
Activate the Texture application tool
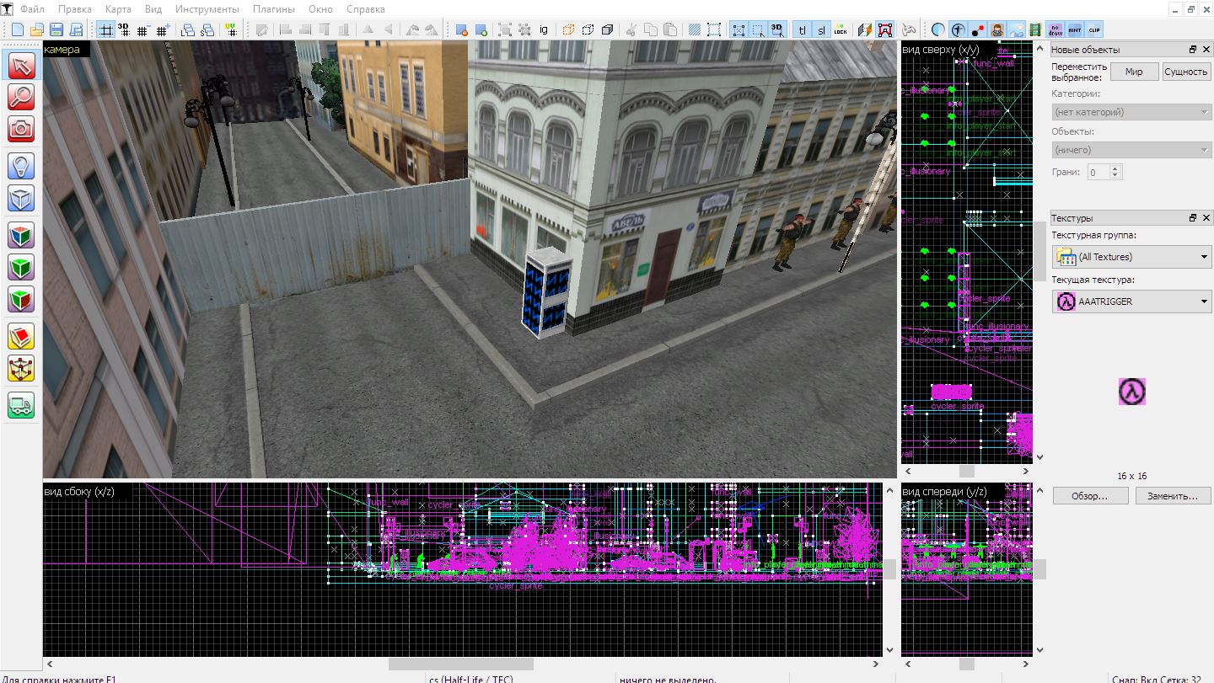point(21,235)
